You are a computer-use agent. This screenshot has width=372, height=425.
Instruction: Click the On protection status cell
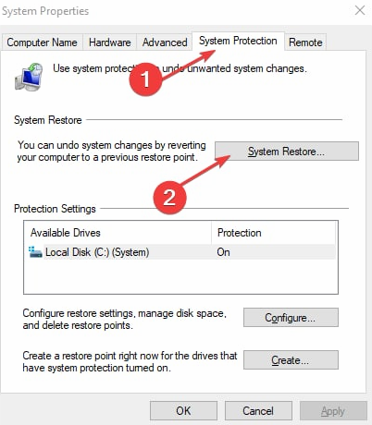coord(223,252)
